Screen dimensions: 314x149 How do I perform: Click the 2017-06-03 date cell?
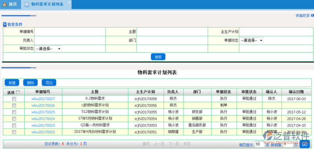point(296,99)
